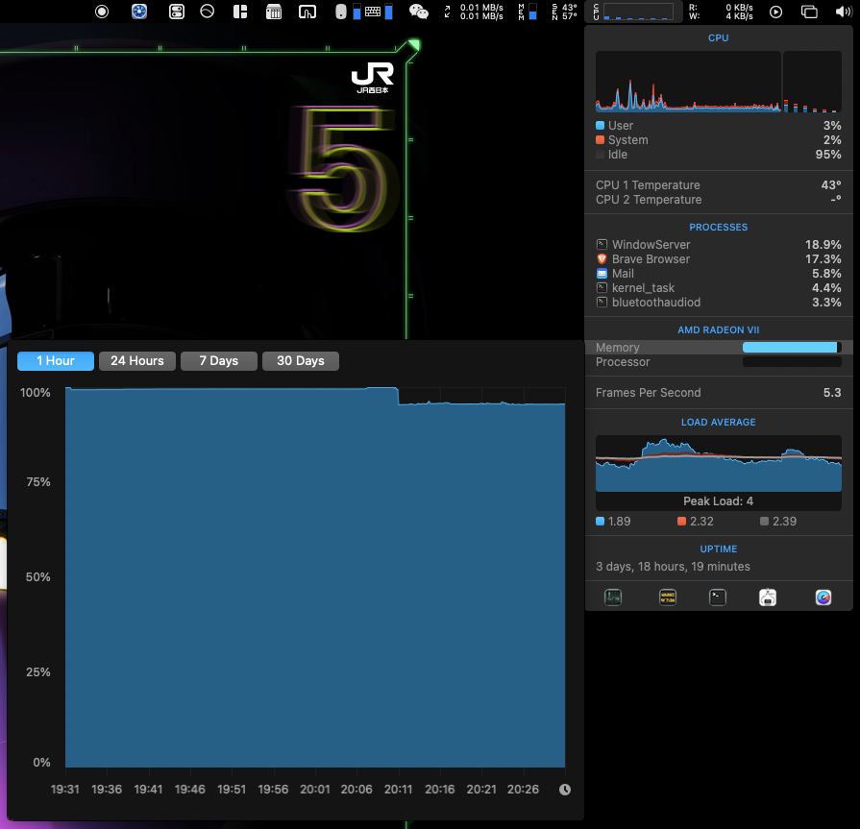Click the AMD Radeon VII Memory bar row
860x829 pixels.
pyautogui.click(x=719, y=347)
